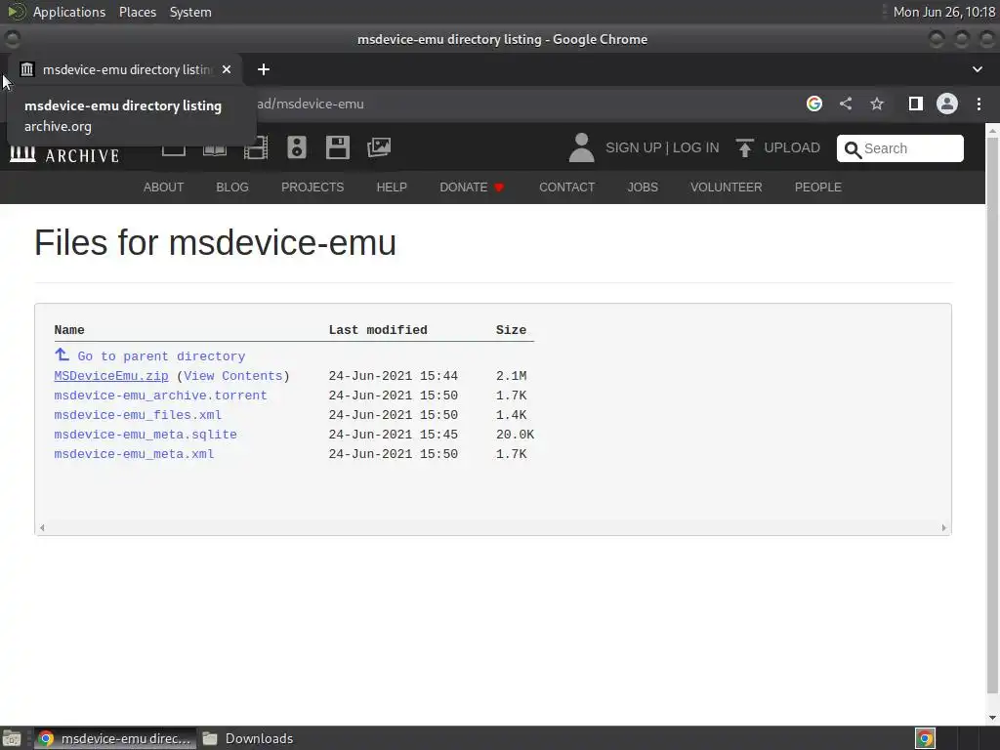Click file listing scroll right arrow

tap(944, 527)
